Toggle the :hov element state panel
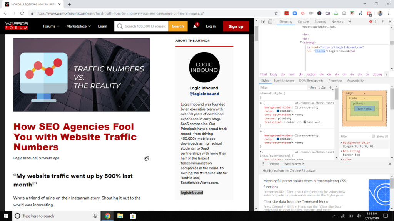 [x=313, y=87]
